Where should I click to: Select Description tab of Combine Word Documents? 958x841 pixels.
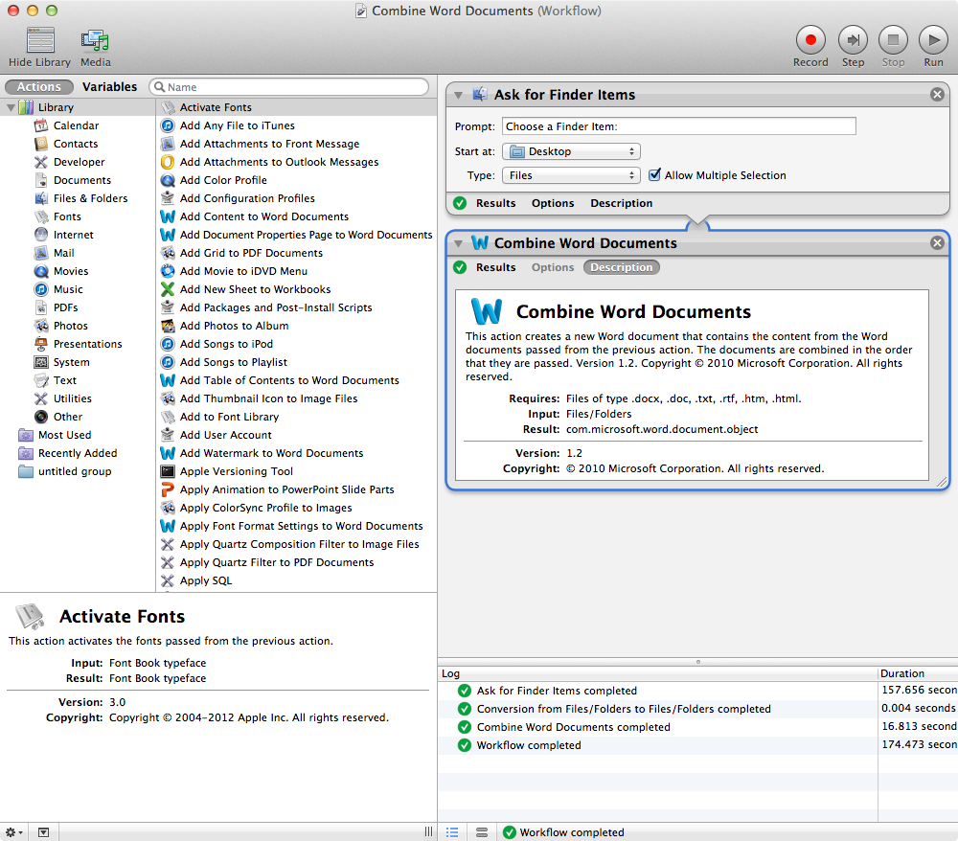pos(622,267)
